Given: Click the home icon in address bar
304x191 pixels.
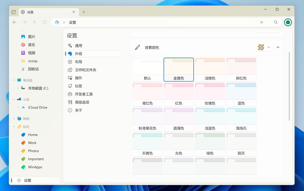Looking at the screenshot, I should (x=57, y=22).
